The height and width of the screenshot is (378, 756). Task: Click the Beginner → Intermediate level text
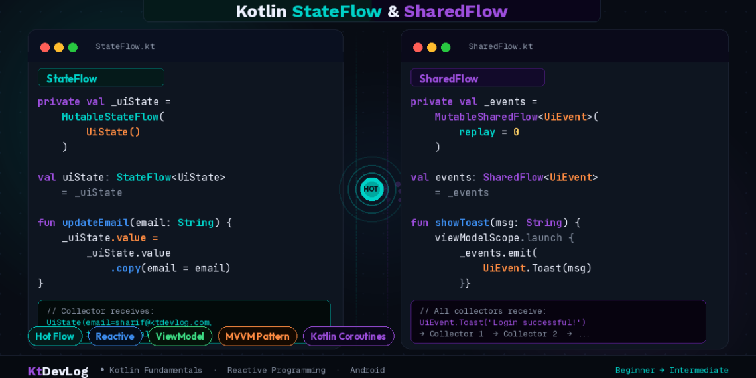click(672, 371)
